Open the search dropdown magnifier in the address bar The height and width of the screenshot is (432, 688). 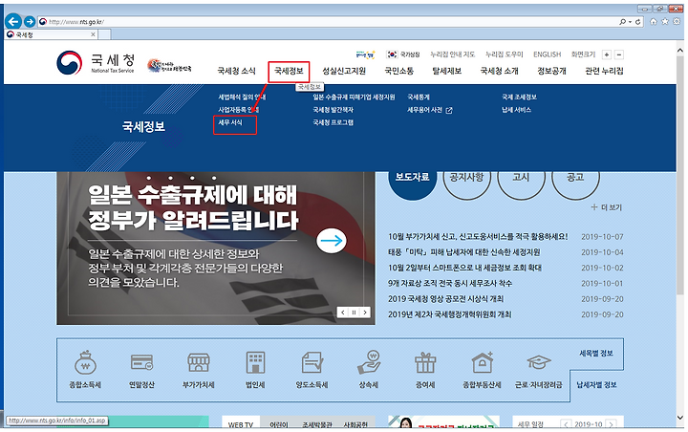(625, 22)
